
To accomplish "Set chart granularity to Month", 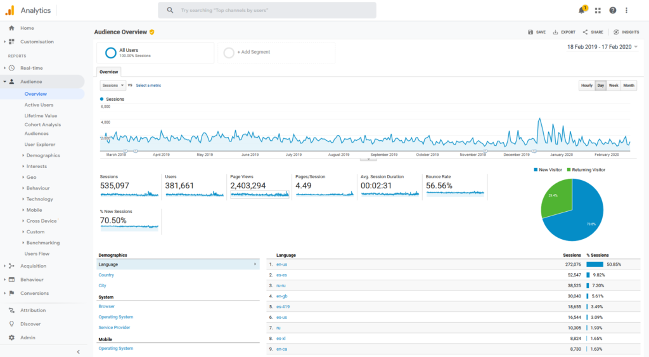I will point(629,86).
